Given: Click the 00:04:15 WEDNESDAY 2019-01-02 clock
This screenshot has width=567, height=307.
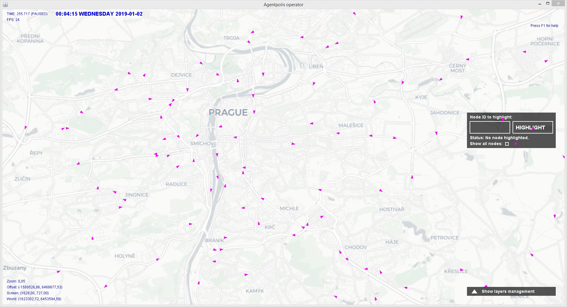Looking at the screenshot, I should click(x=99, y=14).
